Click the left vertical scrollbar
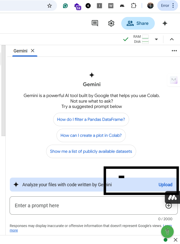Screen dimensions: 180x244 pyautogui.click(x=4, y=90)
